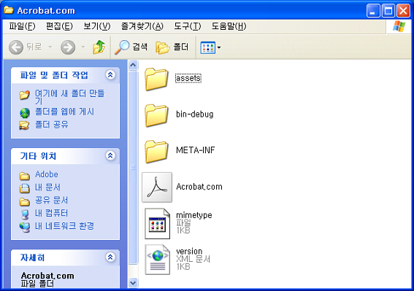Click the shared folder hand icon
Viewport: 414px width, 291px height.
click(24, 125)
